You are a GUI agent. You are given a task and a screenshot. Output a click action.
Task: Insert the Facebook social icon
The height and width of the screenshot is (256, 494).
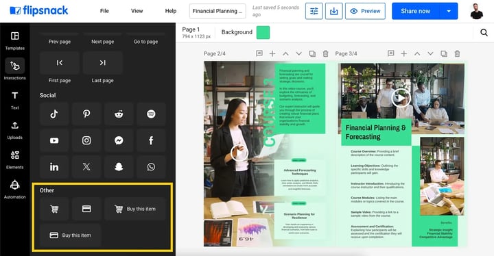point(151,140)
